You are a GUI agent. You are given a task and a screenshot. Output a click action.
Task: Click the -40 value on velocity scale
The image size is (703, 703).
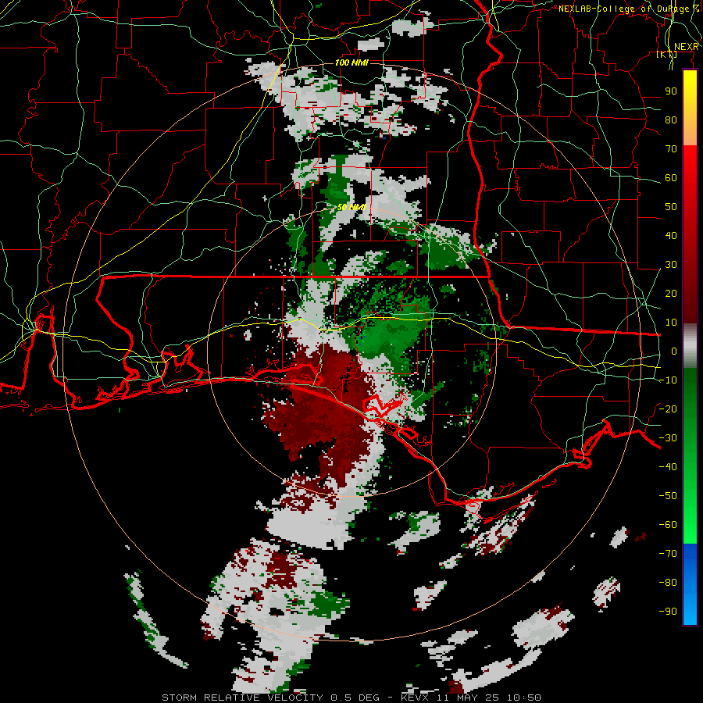tap(668, 467)
